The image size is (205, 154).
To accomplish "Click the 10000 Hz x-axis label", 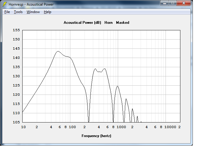I will tap(170, 127).
